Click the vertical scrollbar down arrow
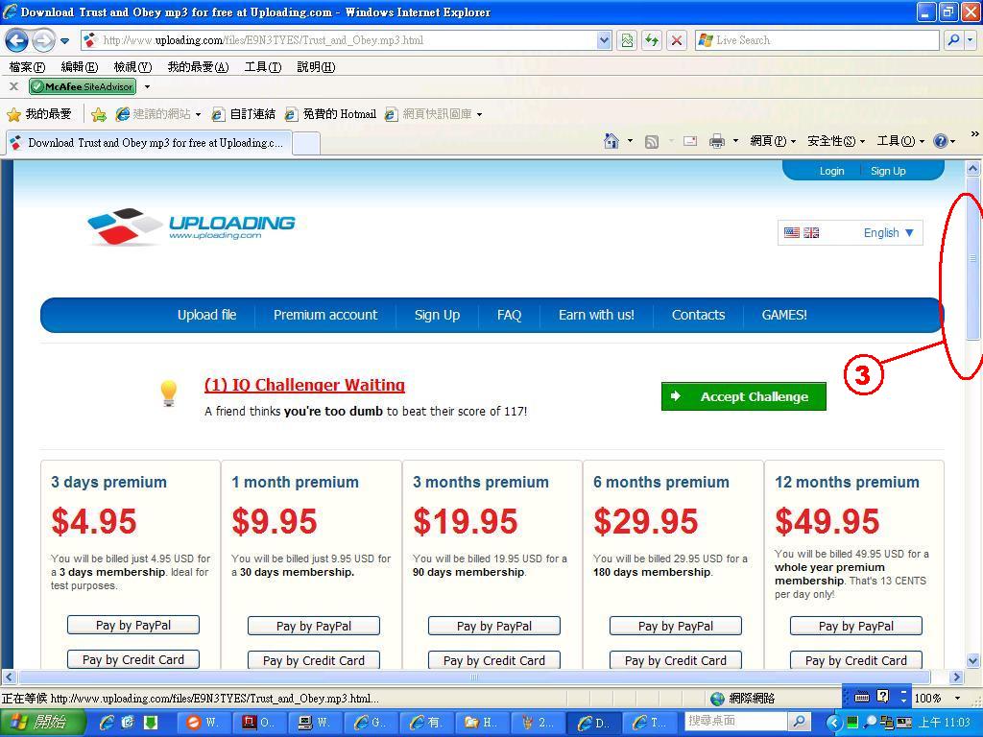 [x=973, y=660]
